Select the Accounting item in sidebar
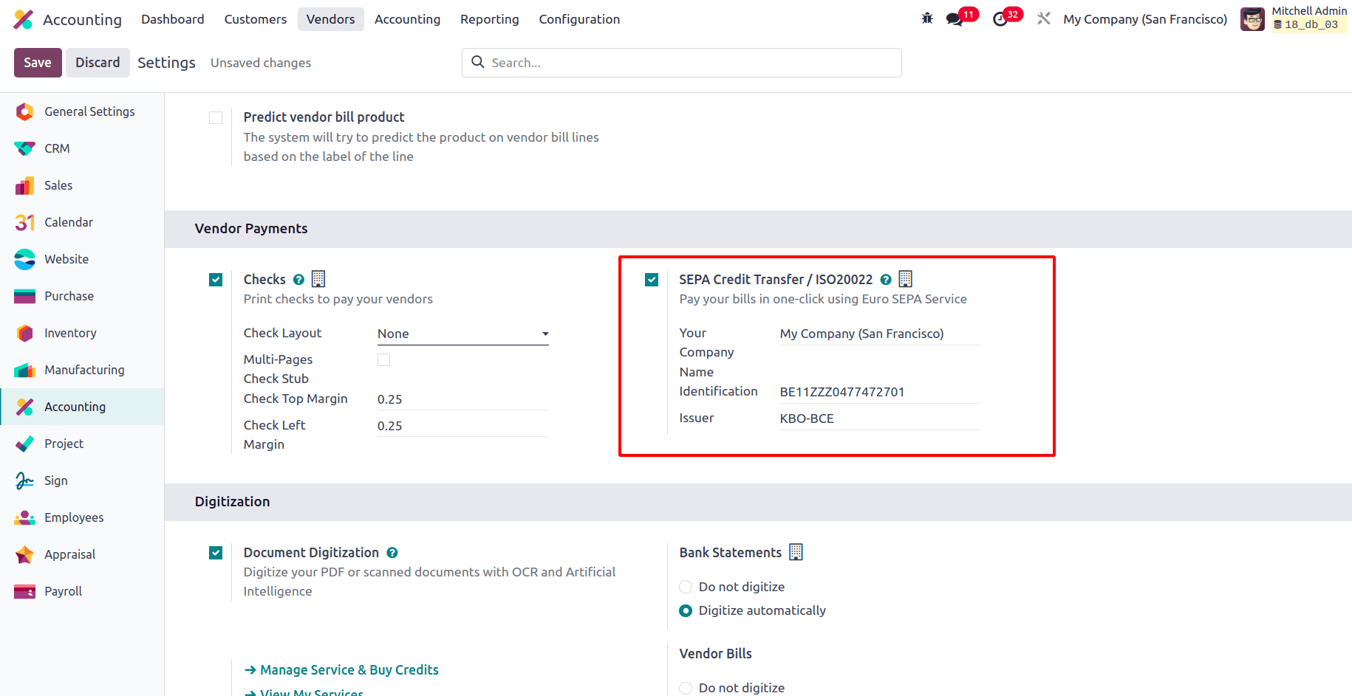The image size is (1352, 696). point(82,407)
